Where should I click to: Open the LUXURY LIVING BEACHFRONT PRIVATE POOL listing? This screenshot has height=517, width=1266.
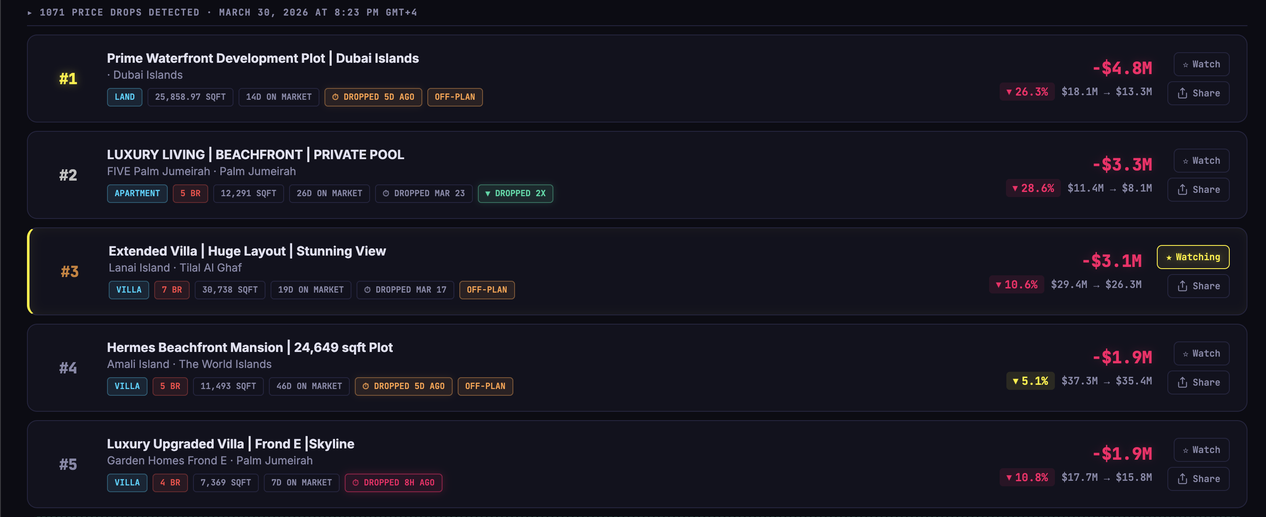click(x=255, y=155)
